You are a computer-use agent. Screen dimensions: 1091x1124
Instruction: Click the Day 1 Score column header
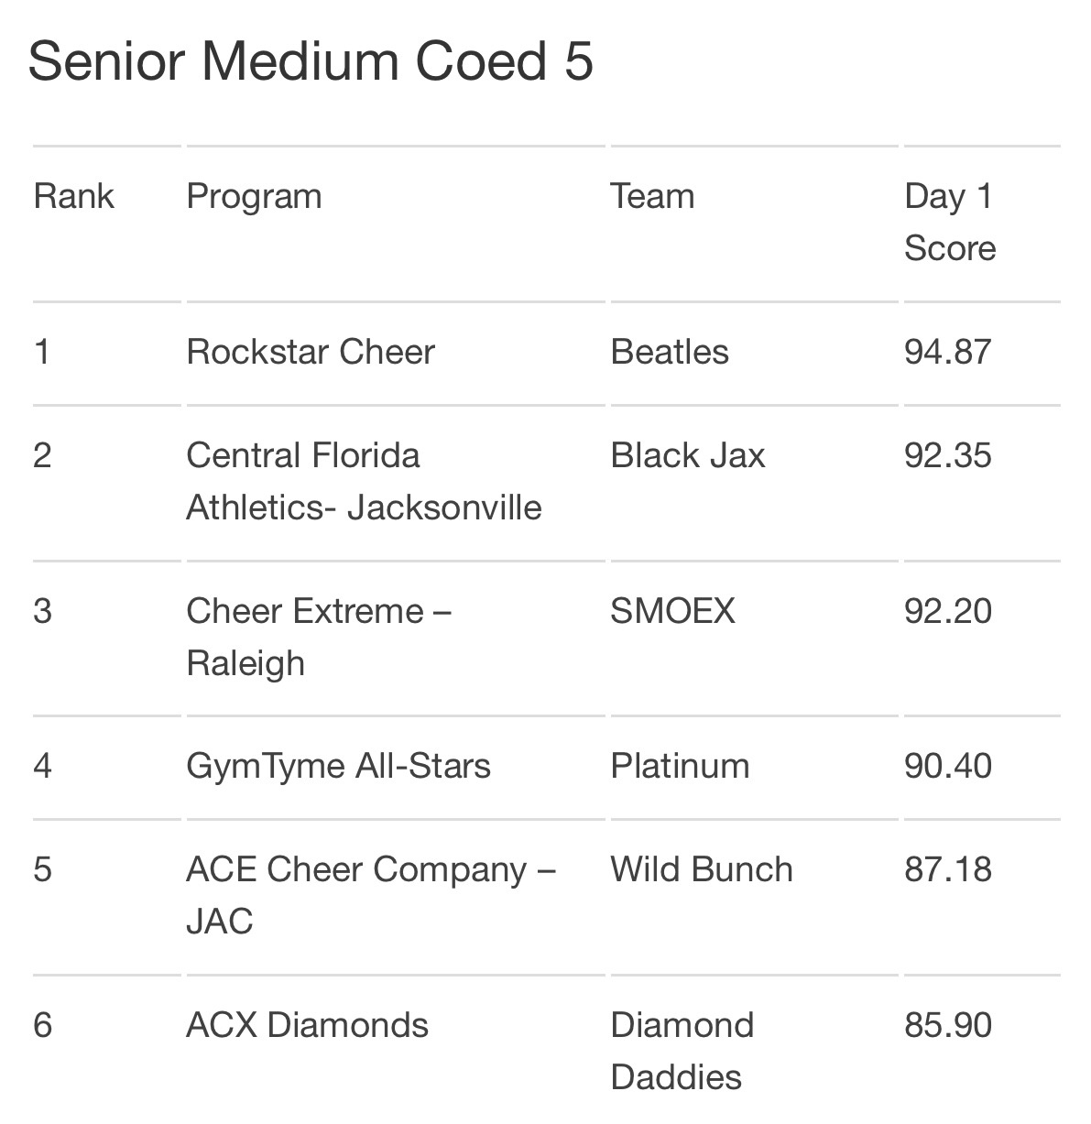point(950,222)
